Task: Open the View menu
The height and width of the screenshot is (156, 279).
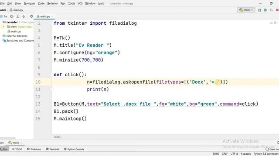Action: pos(18,3)
